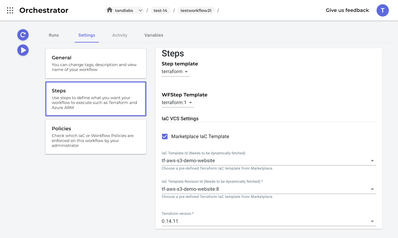Open the Terraform version dropdown

pos(269,221)
